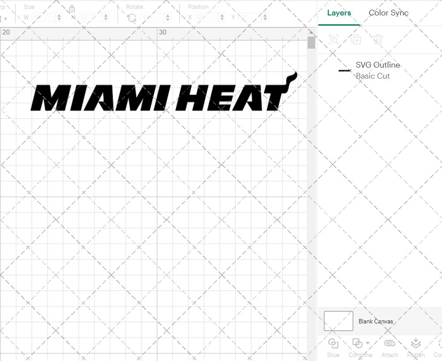Click the width value stepper up arrow

point(59,15)
